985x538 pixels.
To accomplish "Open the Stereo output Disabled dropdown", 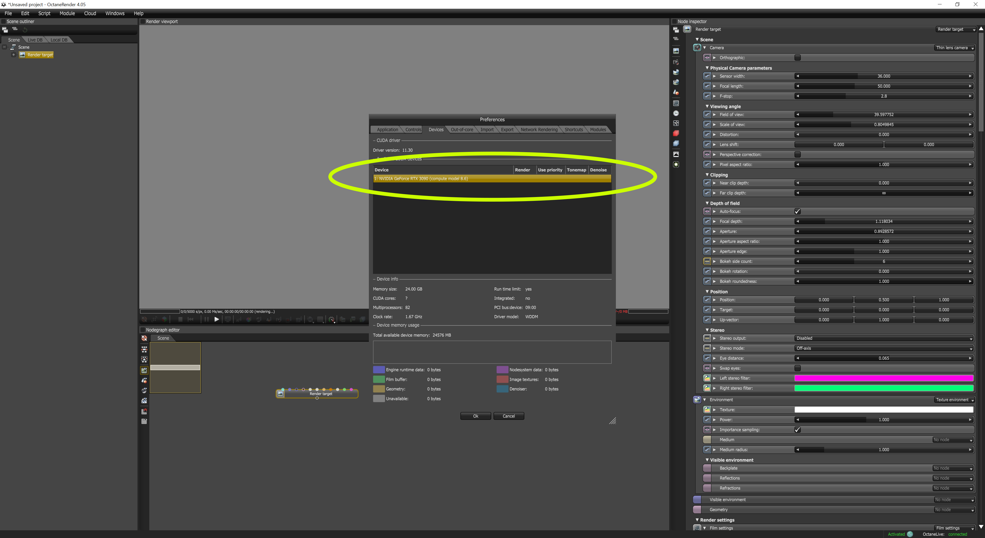I will click(883, 338).
